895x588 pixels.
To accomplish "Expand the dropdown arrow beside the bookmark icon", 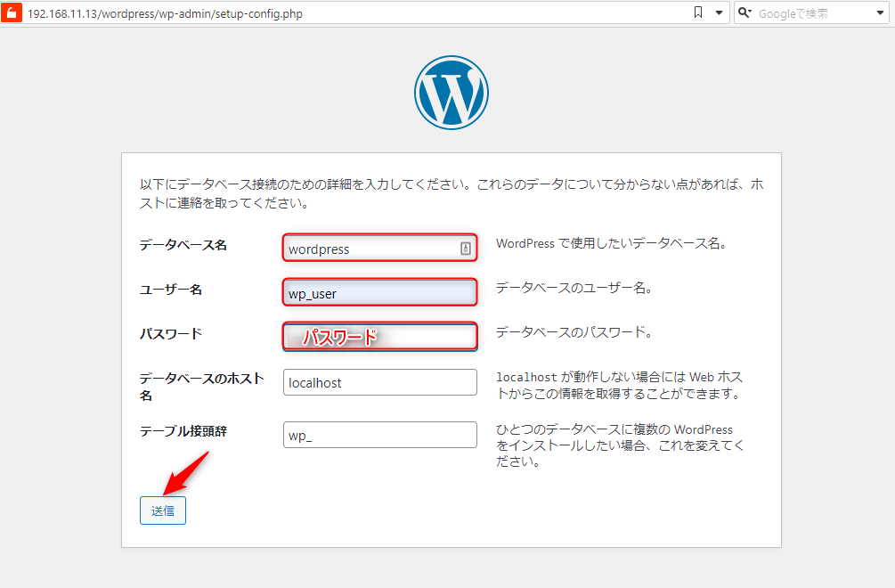I will pos(719,13).
